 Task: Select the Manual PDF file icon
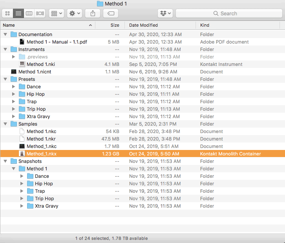[22, 42]
